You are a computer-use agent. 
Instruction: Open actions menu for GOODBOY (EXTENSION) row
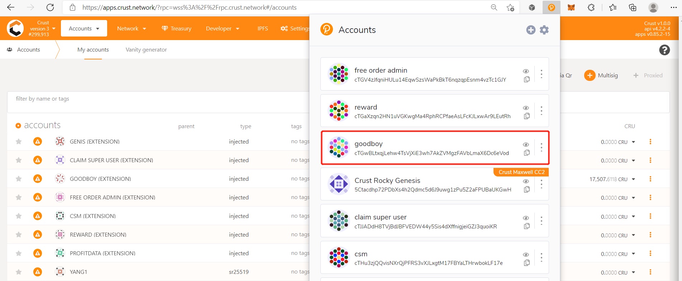(x=650, y=179)
